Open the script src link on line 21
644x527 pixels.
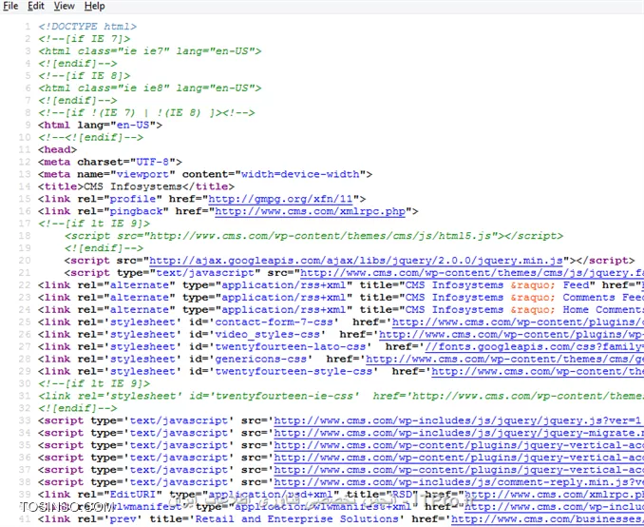(472, 273)
